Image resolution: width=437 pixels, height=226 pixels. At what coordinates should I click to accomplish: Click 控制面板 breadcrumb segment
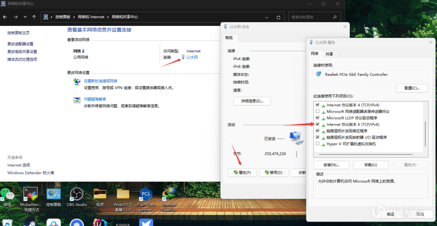63,17
